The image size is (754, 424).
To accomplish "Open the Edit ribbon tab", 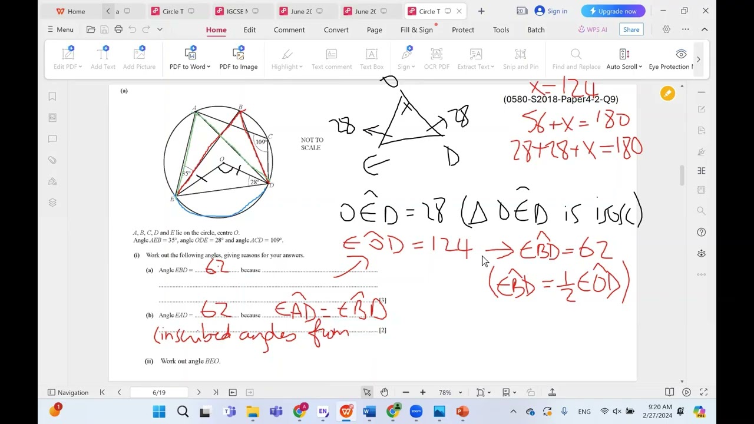I will pyautogui.click(x=250, y=29).
